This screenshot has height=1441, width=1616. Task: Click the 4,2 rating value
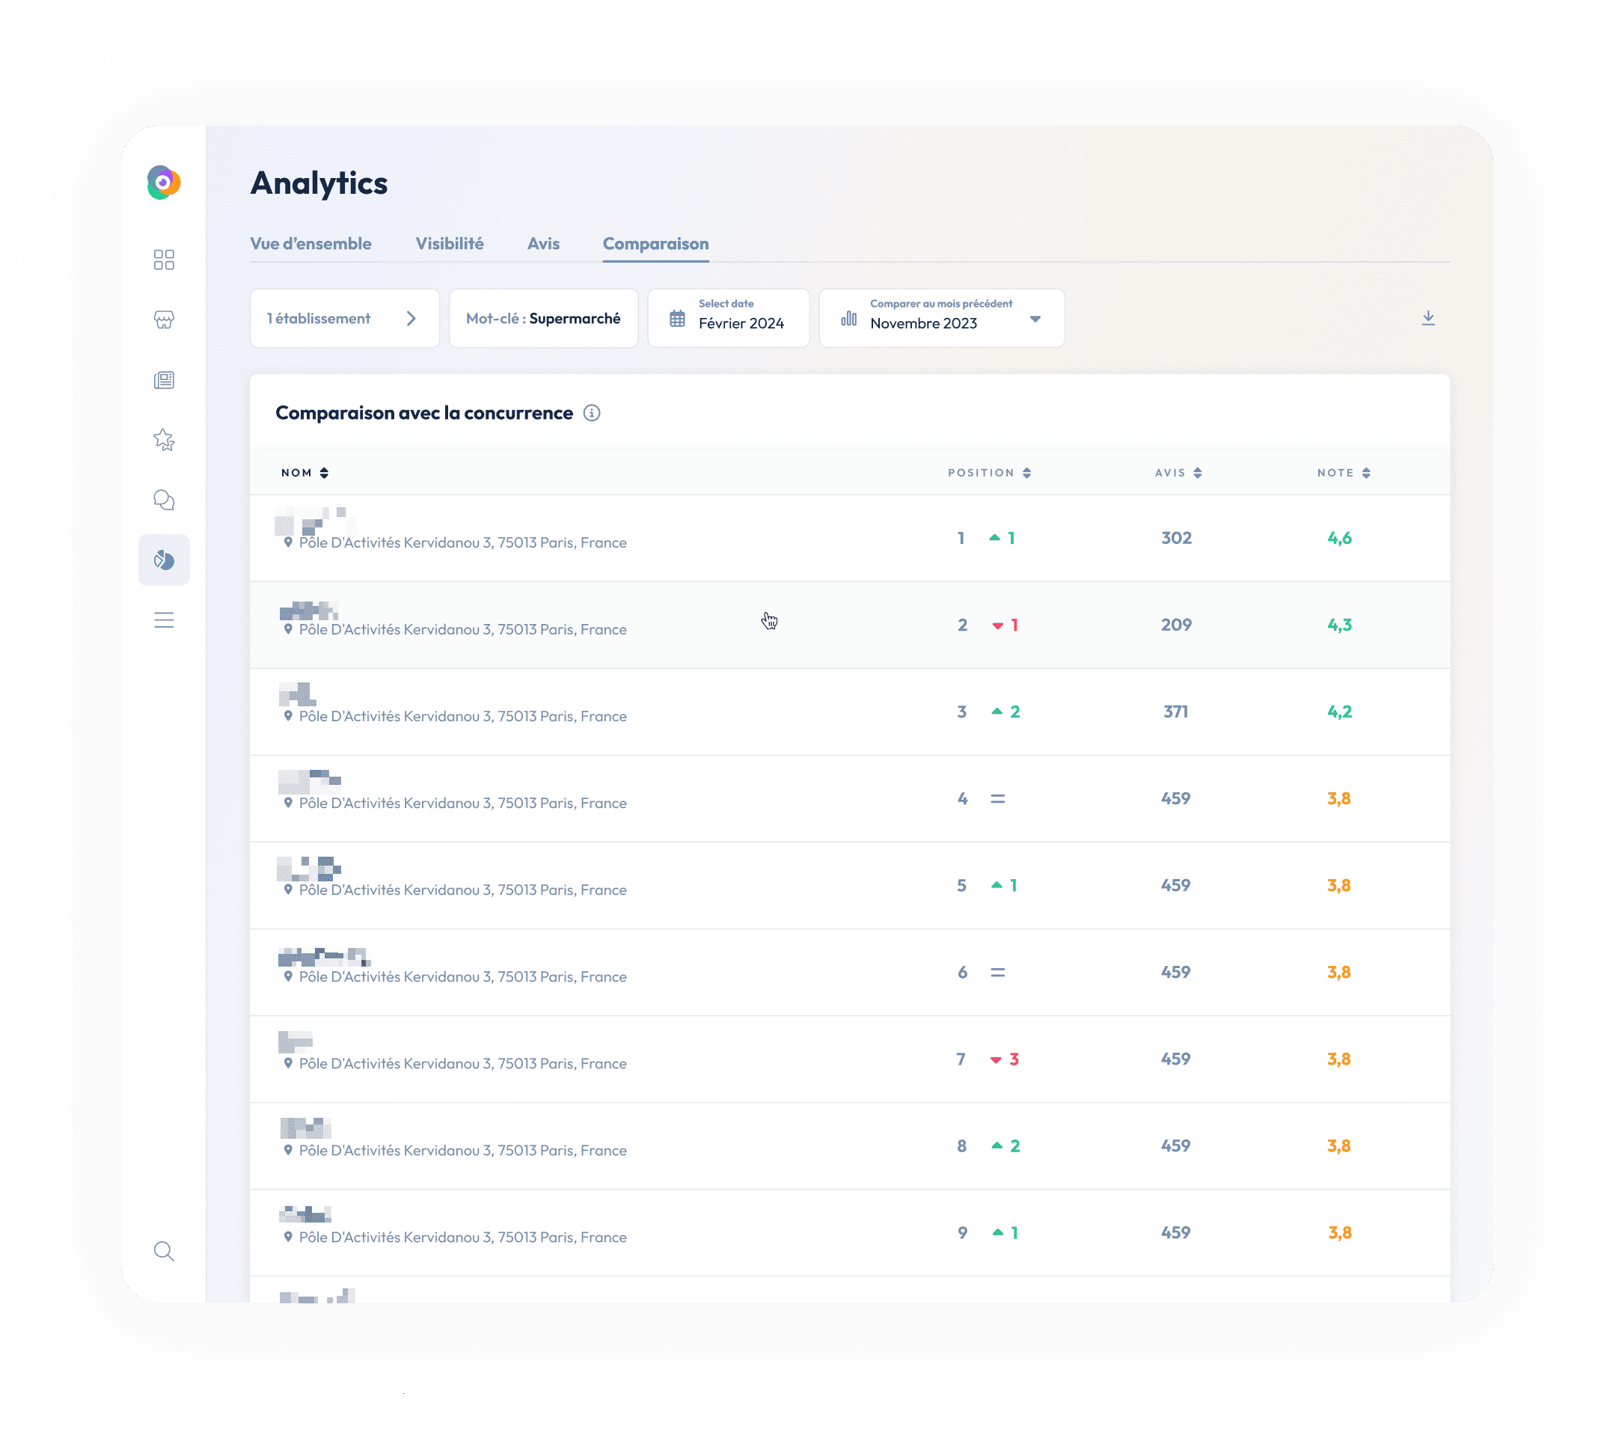click(1339, 712)
